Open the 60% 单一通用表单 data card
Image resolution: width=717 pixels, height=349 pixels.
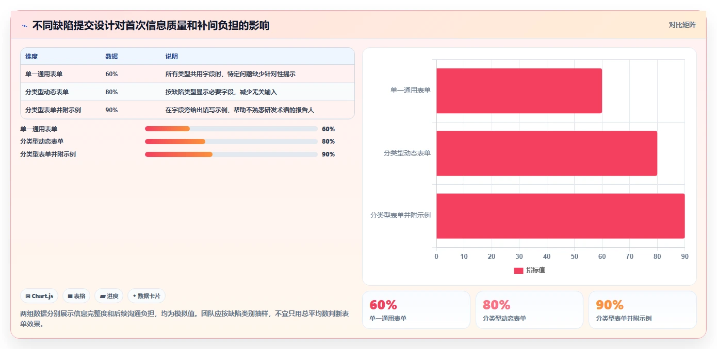(x=416, y=310)
